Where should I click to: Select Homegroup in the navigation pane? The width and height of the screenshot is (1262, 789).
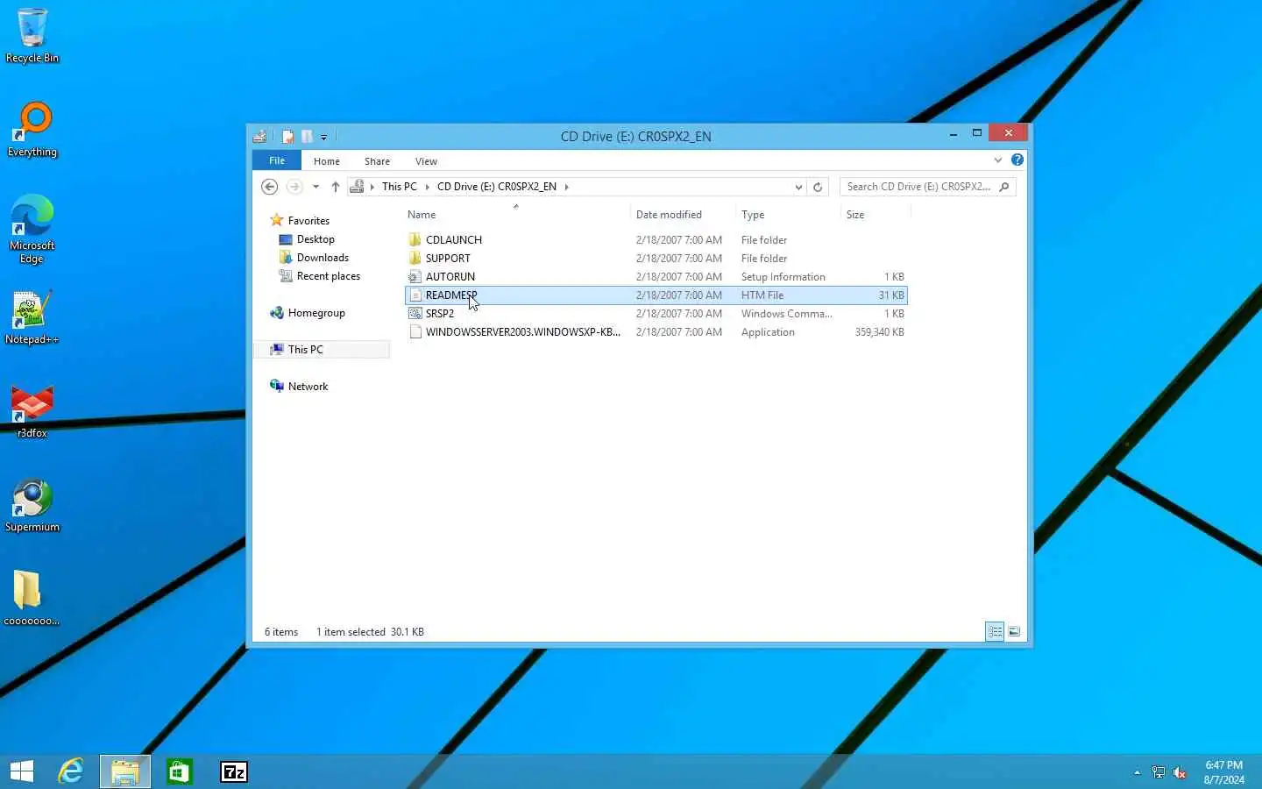pos(316,313)
